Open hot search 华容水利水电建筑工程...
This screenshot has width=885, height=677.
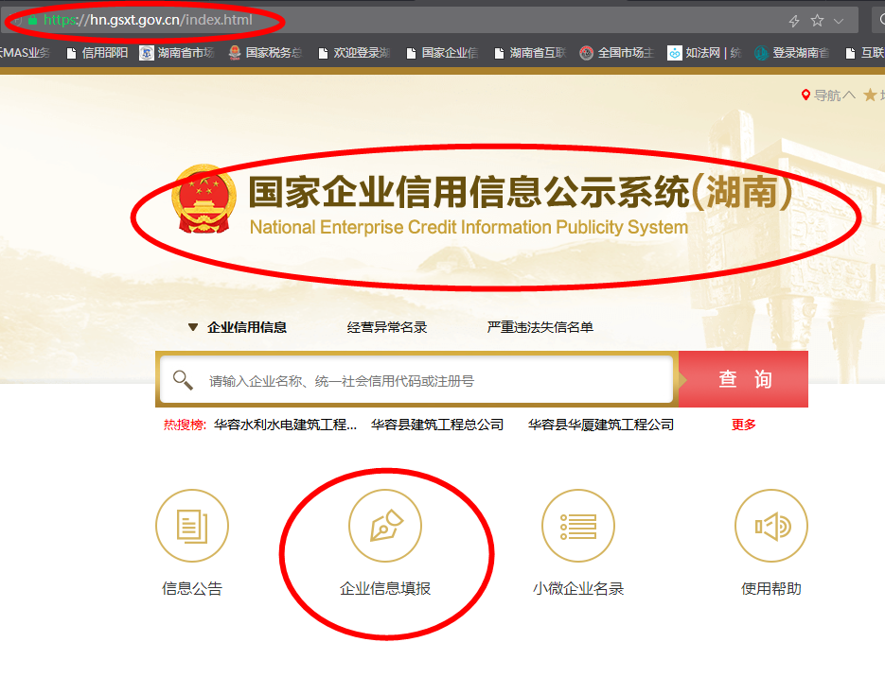[x=285, y=425]
